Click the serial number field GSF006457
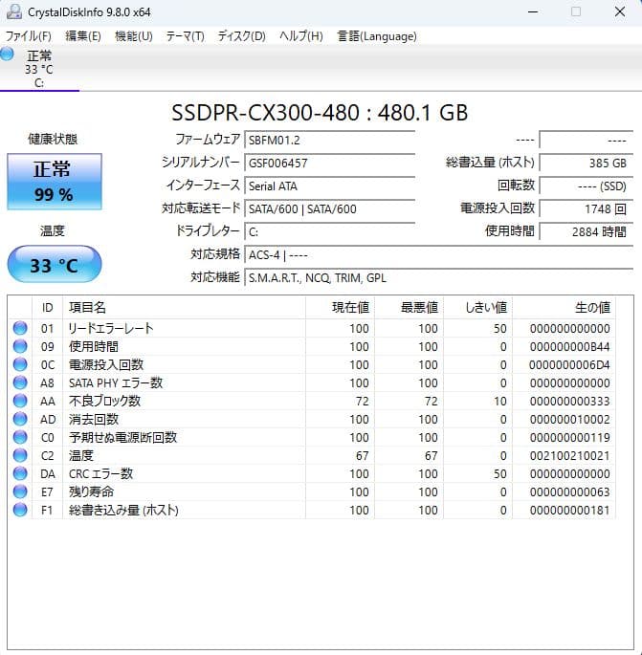This screenshot has width=642, height=655. click(x=330, y=163)
